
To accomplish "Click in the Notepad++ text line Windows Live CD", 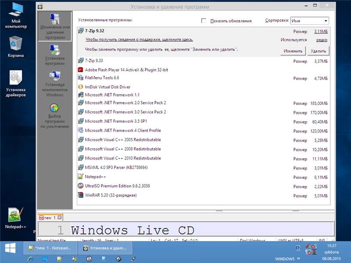I will 133,230.
